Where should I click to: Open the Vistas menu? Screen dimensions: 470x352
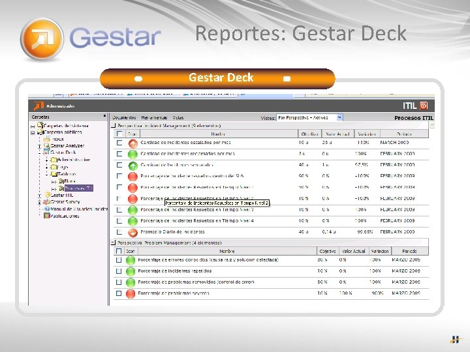pyautogui.click(x=178, y=117)
